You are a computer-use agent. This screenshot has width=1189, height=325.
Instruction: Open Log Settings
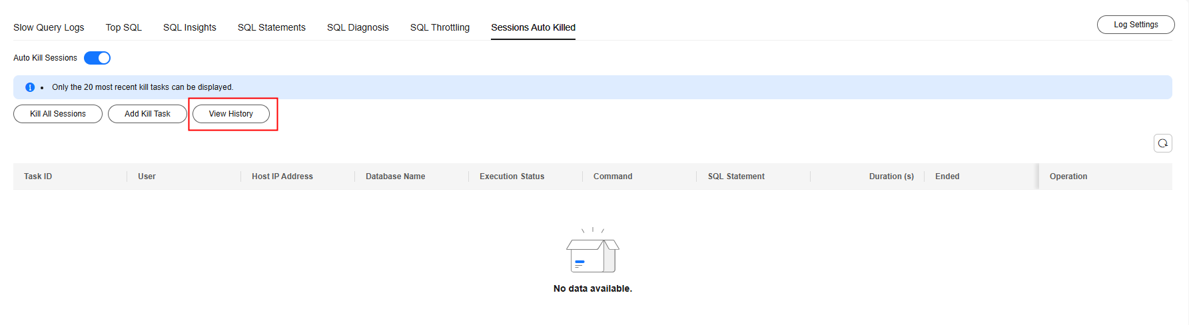click(1135, 25)
